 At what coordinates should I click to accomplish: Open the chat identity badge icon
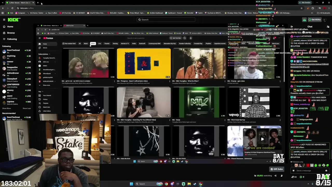[294, 171]
